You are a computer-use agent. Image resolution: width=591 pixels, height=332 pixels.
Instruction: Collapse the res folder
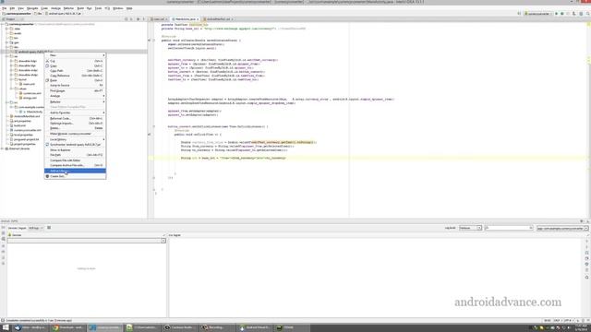coord(7,56)
